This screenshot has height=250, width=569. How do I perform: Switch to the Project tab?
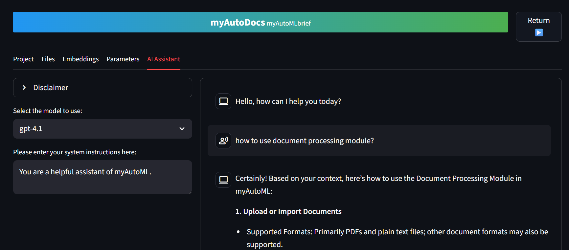point(23,59)
